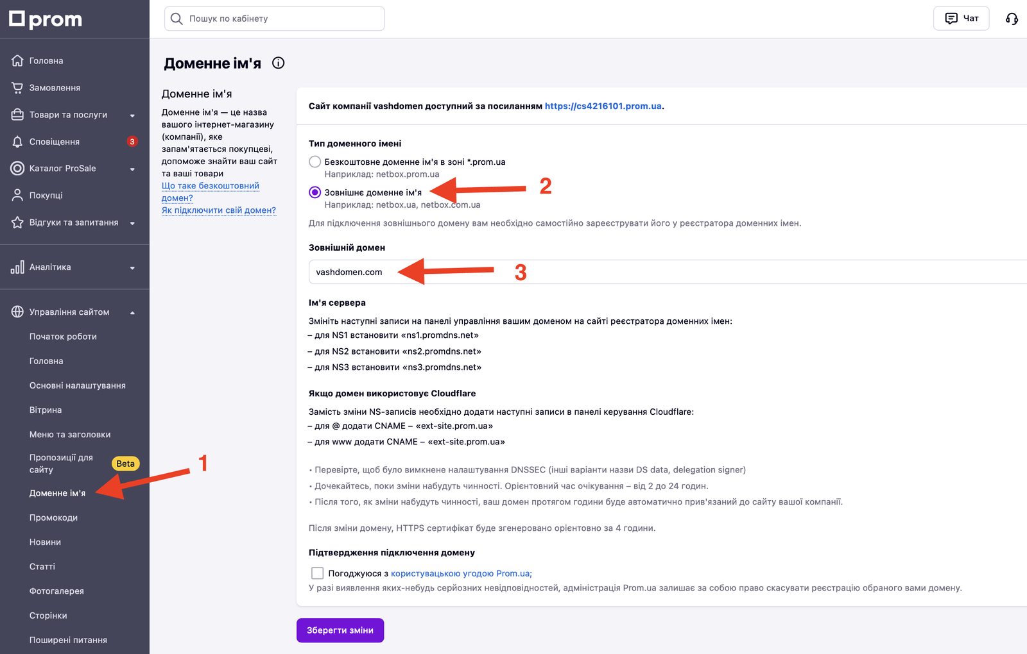Click the Покупці person icon

click(17, 196)
